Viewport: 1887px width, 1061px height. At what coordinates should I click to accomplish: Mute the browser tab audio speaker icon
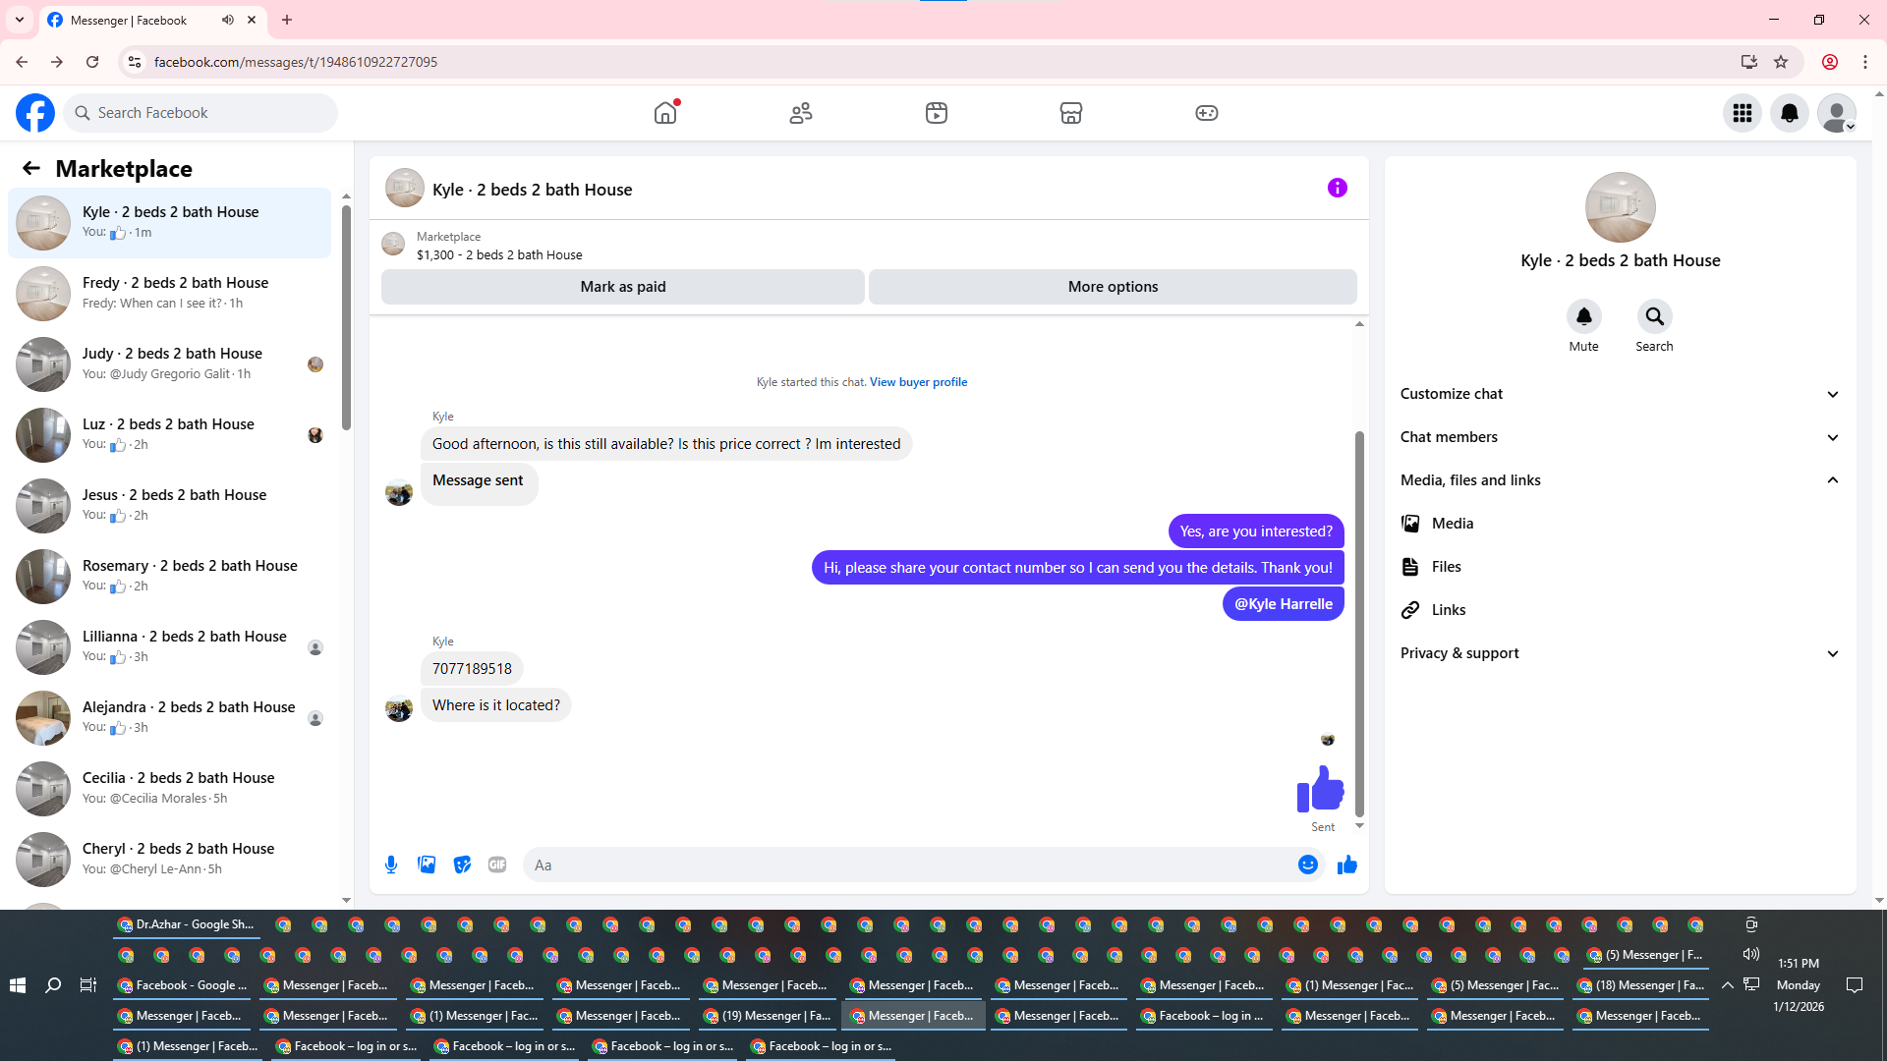point(228,20)
